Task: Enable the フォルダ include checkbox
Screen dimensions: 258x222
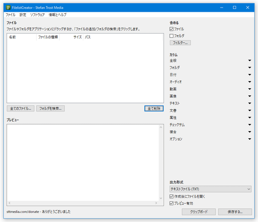Action: tap(171, 36)
